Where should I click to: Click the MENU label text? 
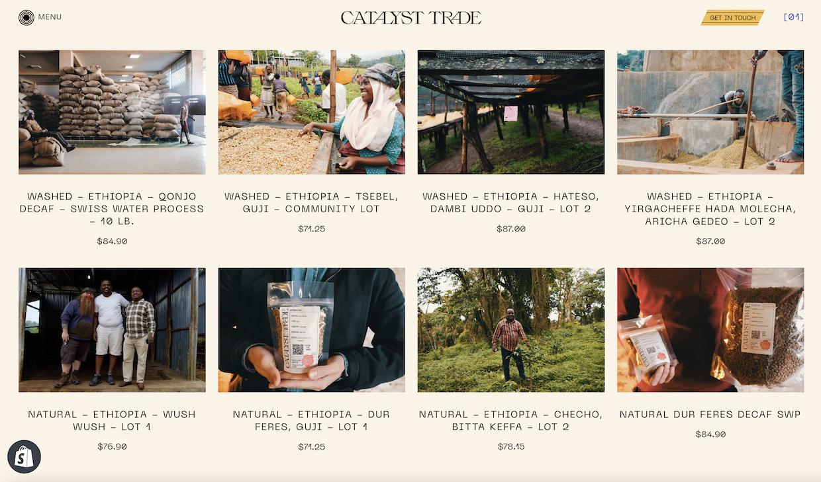pos(50,17)
